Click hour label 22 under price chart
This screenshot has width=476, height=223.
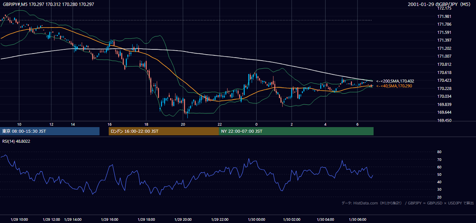tap(220, 124)
